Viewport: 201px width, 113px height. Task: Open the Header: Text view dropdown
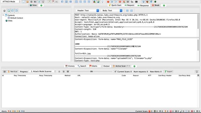87,10
